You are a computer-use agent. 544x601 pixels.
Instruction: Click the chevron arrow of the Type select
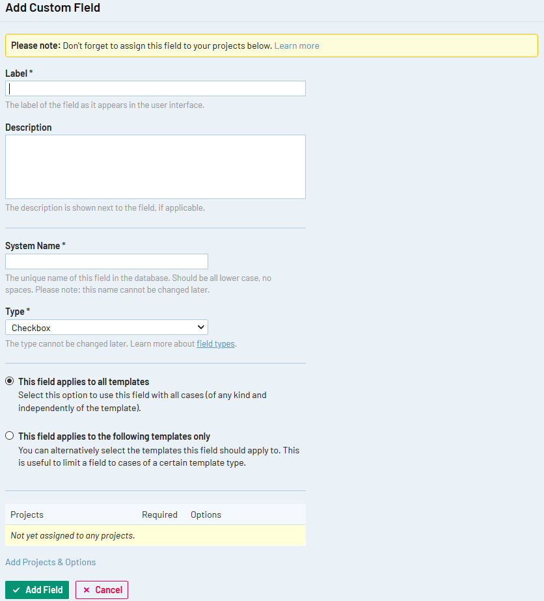200,328
